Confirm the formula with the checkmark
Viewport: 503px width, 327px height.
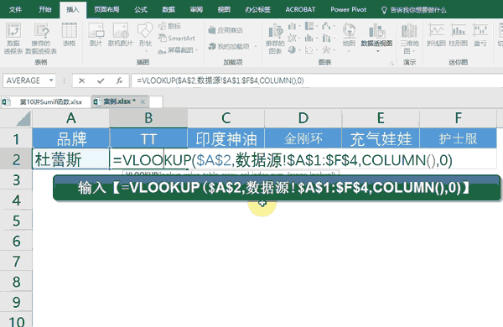point(101,80)
